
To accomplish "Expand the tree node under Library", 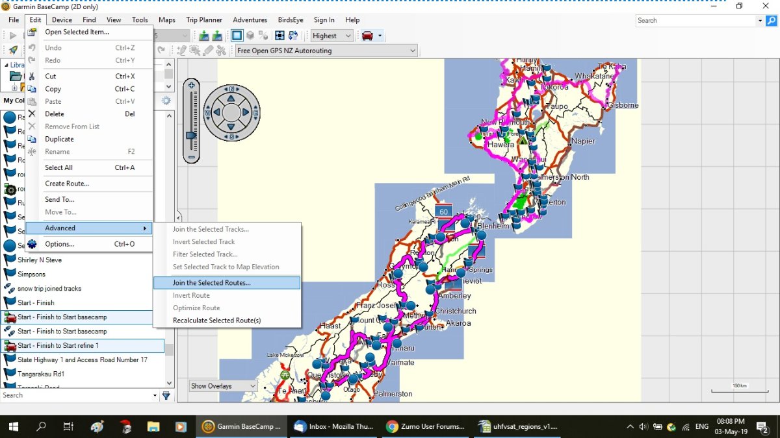I will tap(15, 88).
